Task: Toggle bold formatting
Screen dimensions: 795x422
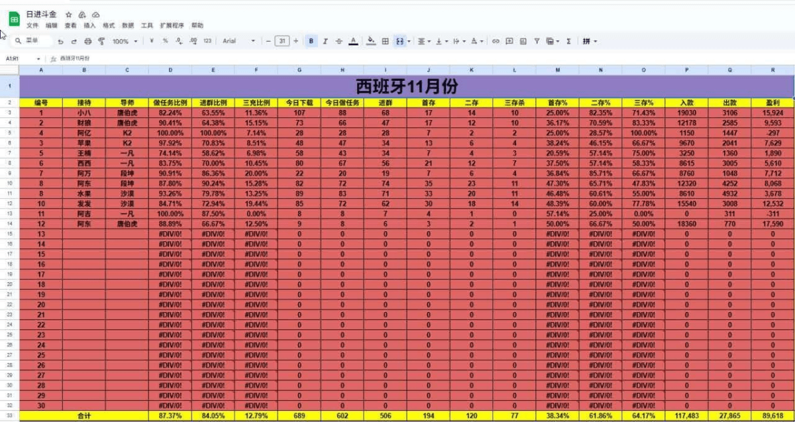Action: [311, 41]
